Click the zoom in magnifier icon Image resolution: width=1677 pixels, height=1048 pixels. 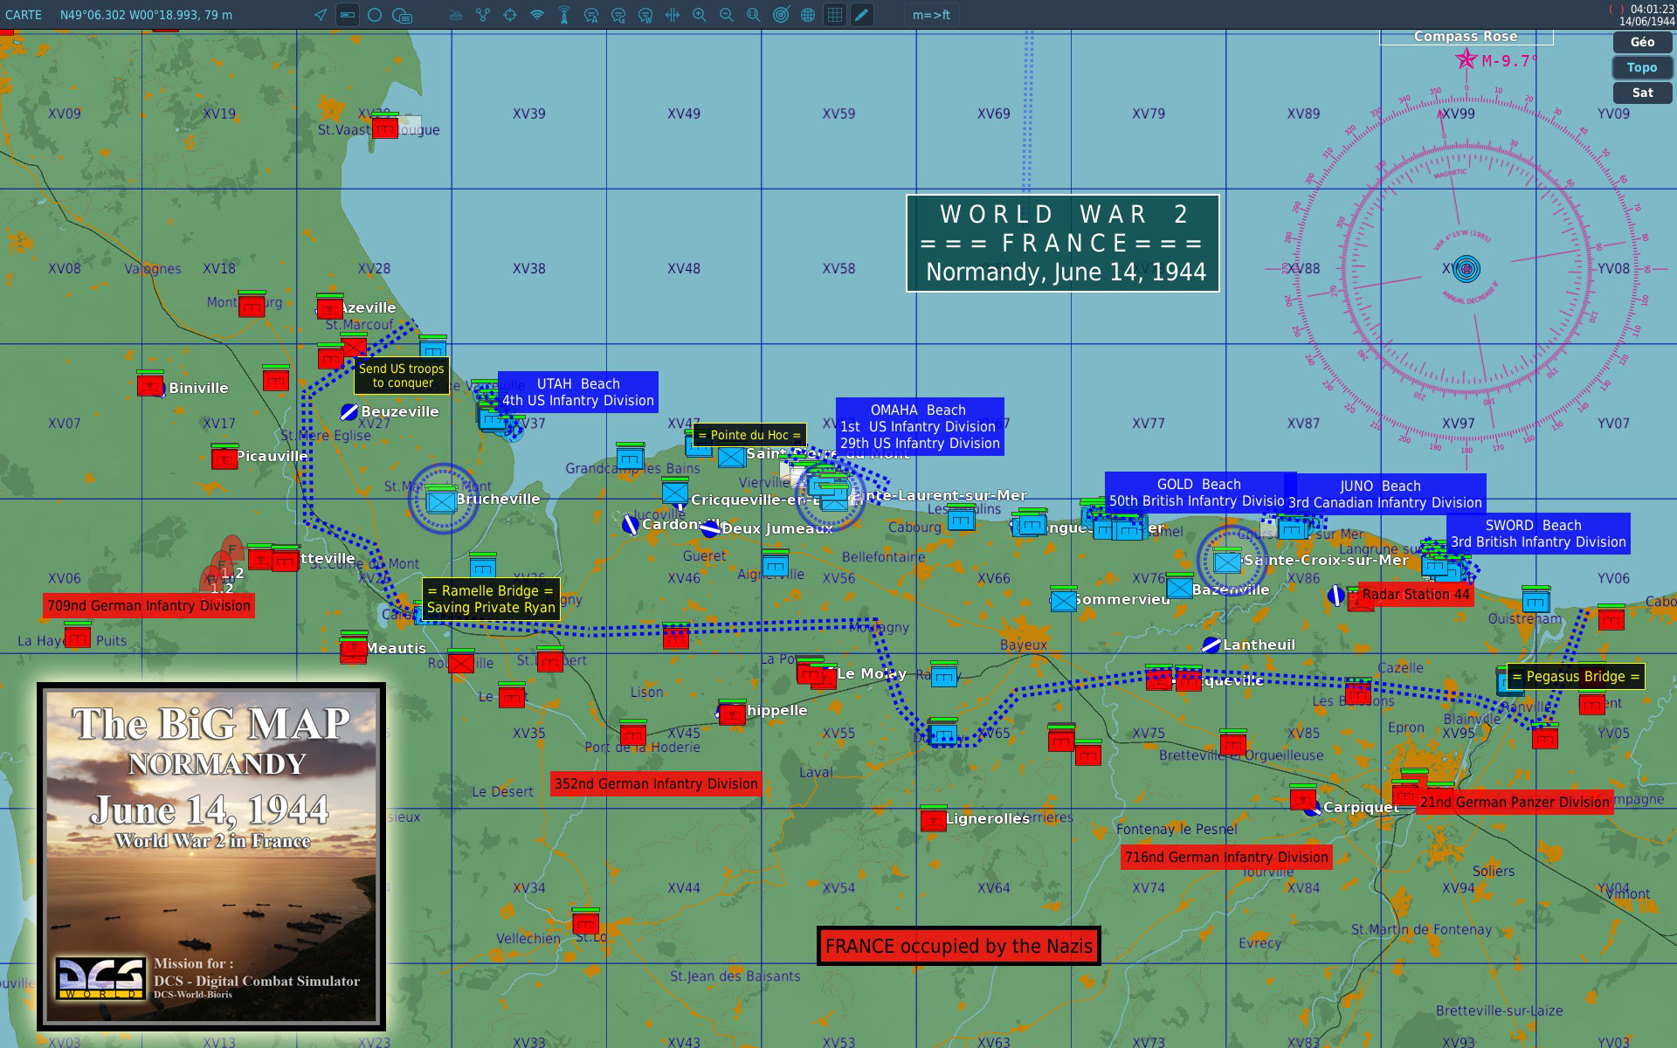pyautogui.click(x=700, y=15)
